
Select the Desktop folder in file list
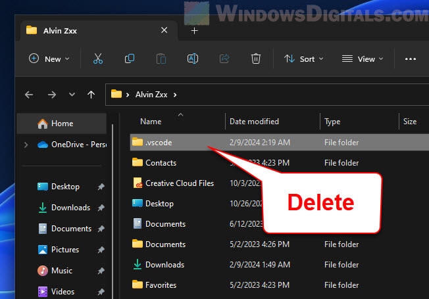click(x=159, y=204)
